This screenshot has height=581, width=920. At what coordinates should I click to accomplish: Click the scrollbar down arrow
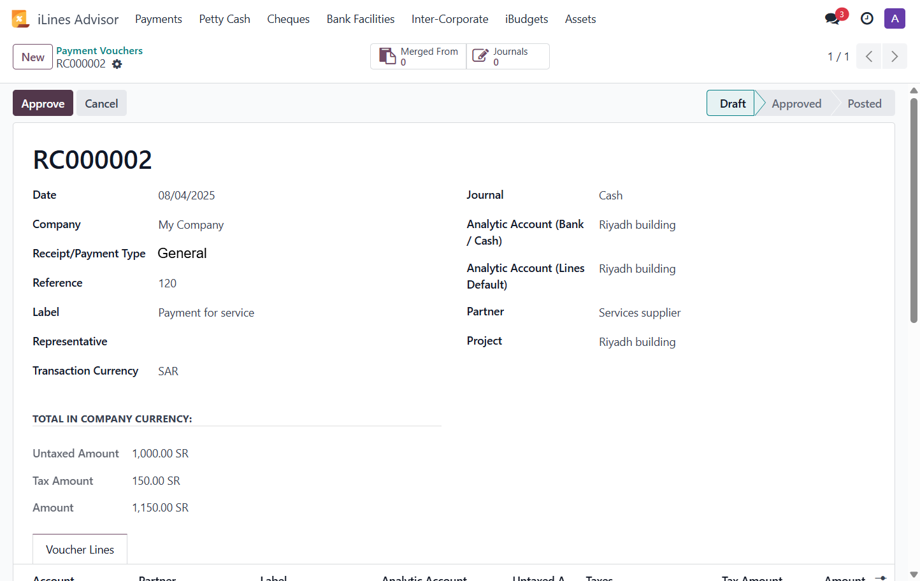click(x=914, y=575)
